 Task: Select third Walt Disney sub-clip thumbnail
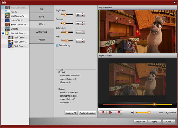(11, 46)
